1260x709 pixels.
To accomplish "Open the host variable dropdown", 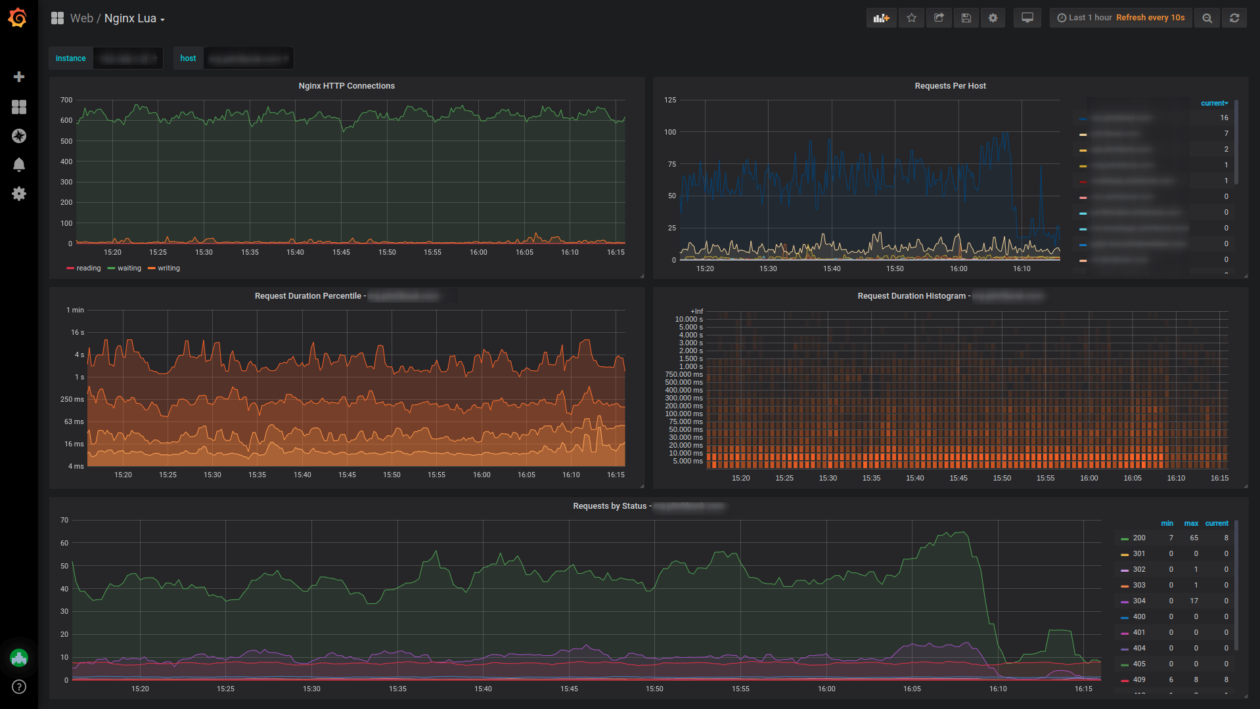I will coord(248,58).
